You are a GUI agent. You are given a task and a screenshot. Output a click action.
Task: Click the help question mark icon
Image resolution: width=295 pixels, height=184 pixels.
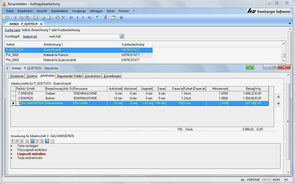pos(121,17)
